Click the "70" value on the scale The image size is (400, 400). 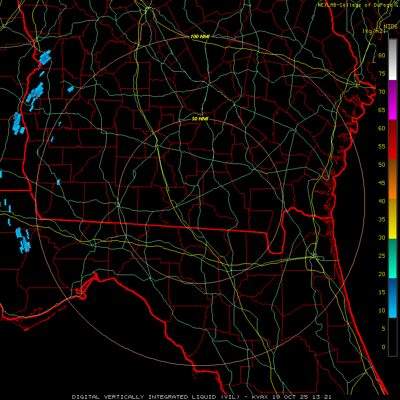click(x=382, y=92)
